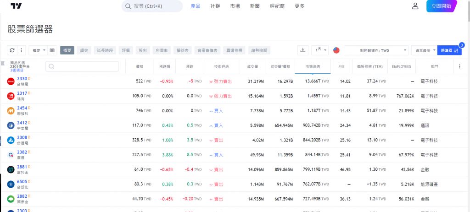
Task: Select the 損益表 column tab
Action: pos(183,50)
